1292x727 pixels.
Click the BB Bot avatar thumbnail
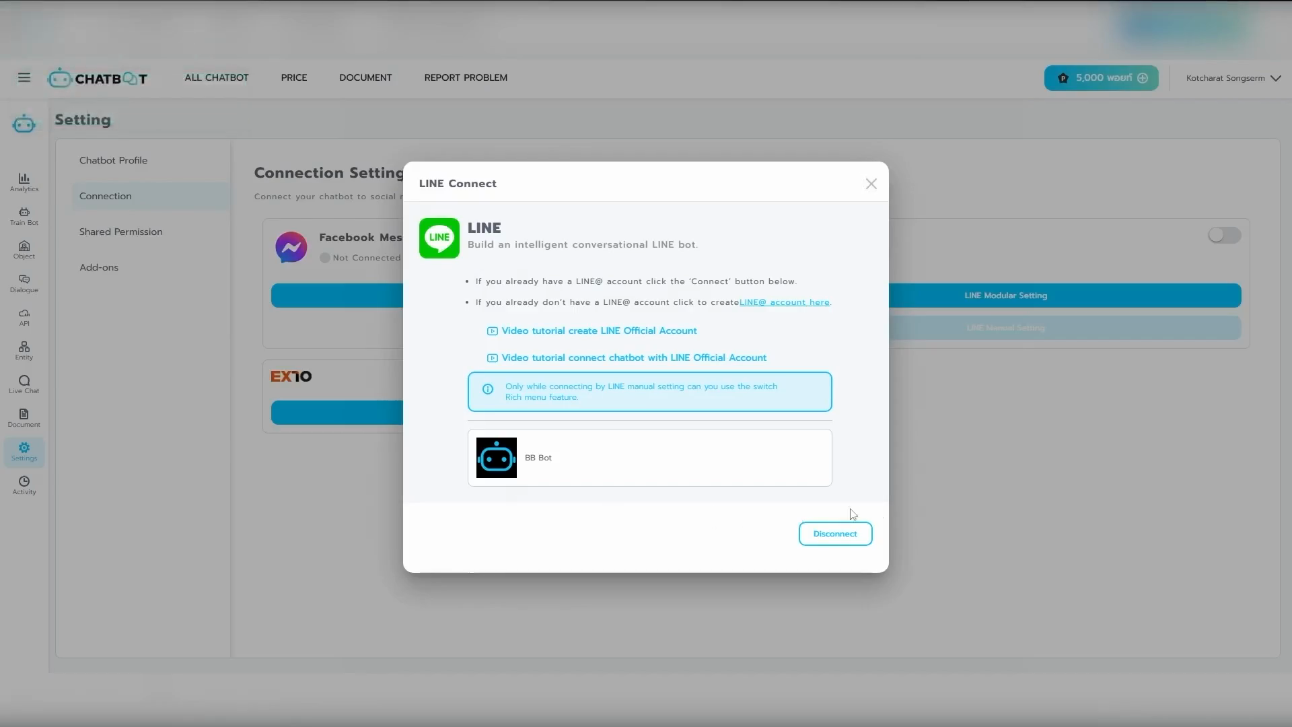[497, 458]
